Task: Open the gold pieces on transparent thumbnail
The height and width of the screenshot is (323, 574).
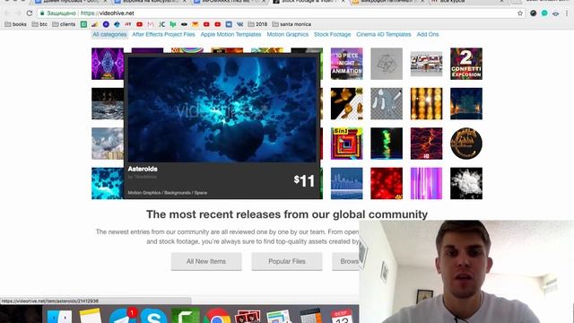Action: click(347, 104)
